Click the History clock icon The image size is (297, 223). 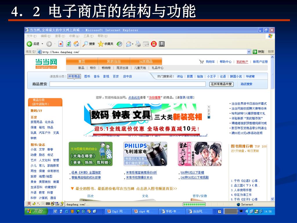(119, 44)
